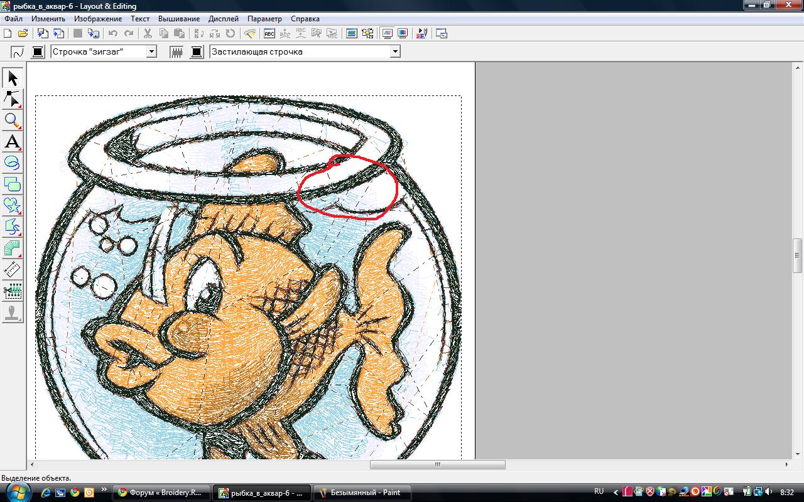
Task: Toggle line sewing button
Action: pyautogui.click(x=18, y=52)
